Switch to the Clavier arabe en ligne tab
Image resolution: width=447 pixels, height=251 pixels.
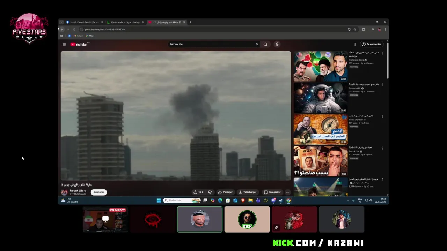click(125, 22)
